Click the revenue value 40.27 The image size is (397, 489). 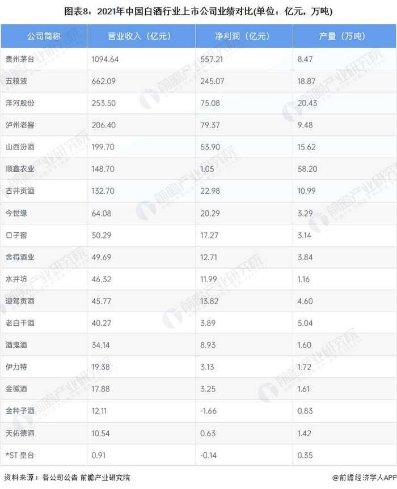pyautogui.click(x=102, y=323)
